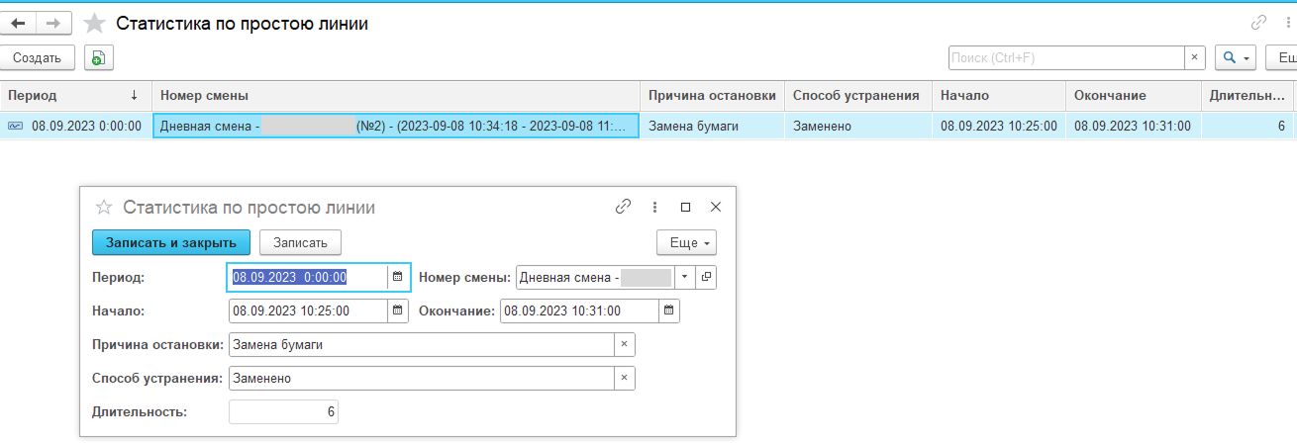Clear the Причина остановки field

point(624,345)
